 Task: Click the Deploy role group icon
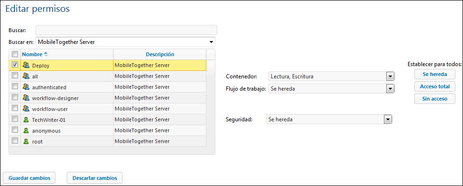point(27,65)
